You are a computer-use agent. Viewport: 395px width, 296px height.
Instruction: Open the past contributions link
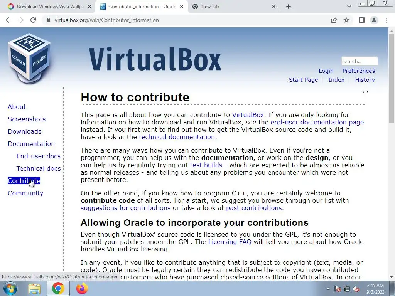click(x=254, y=208)
